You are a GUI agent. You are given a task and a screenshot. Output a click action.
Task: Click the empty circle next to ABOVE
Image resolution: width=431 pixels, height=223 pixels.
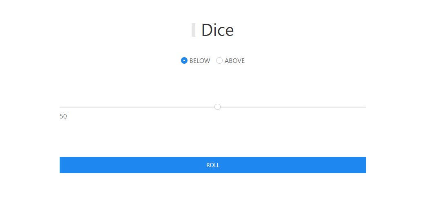tap(219, 60)
